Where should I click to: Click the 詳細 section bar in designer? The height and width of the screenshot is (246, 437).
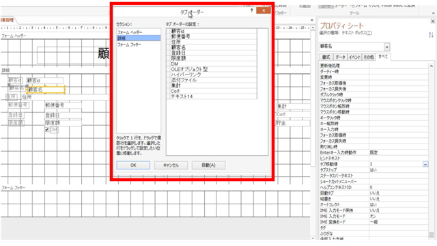pyautogui.click(x=56, y=70)
